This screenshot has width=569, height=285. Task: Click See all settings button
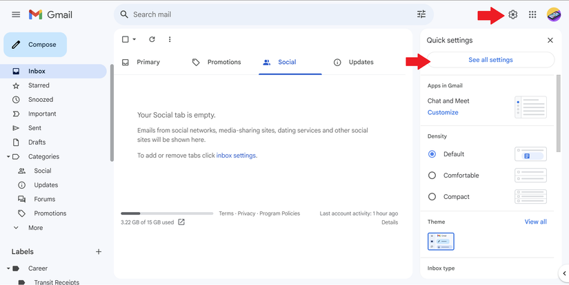[490, 60]
